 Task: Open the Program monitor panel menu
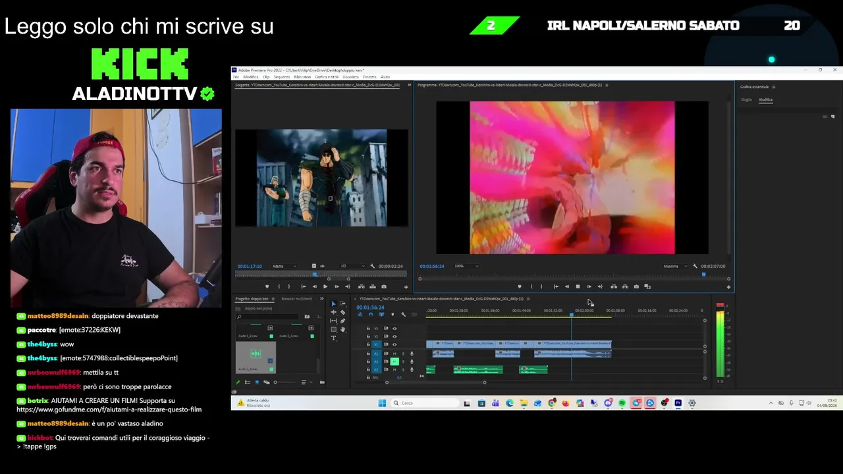(x=607, y=85)
